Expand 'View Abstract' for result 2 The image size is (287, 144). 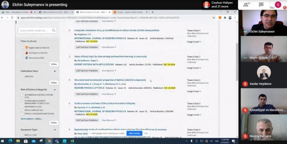click(x=109, y=47)
